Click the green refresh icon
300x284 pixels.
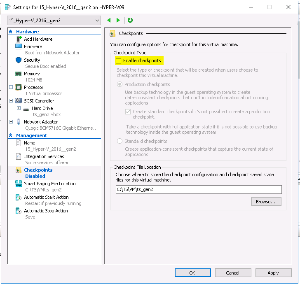(130, 20)
